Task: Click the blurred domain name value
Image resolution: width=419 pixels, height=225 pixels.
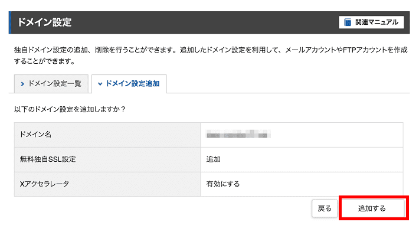Action: point(238,134)
